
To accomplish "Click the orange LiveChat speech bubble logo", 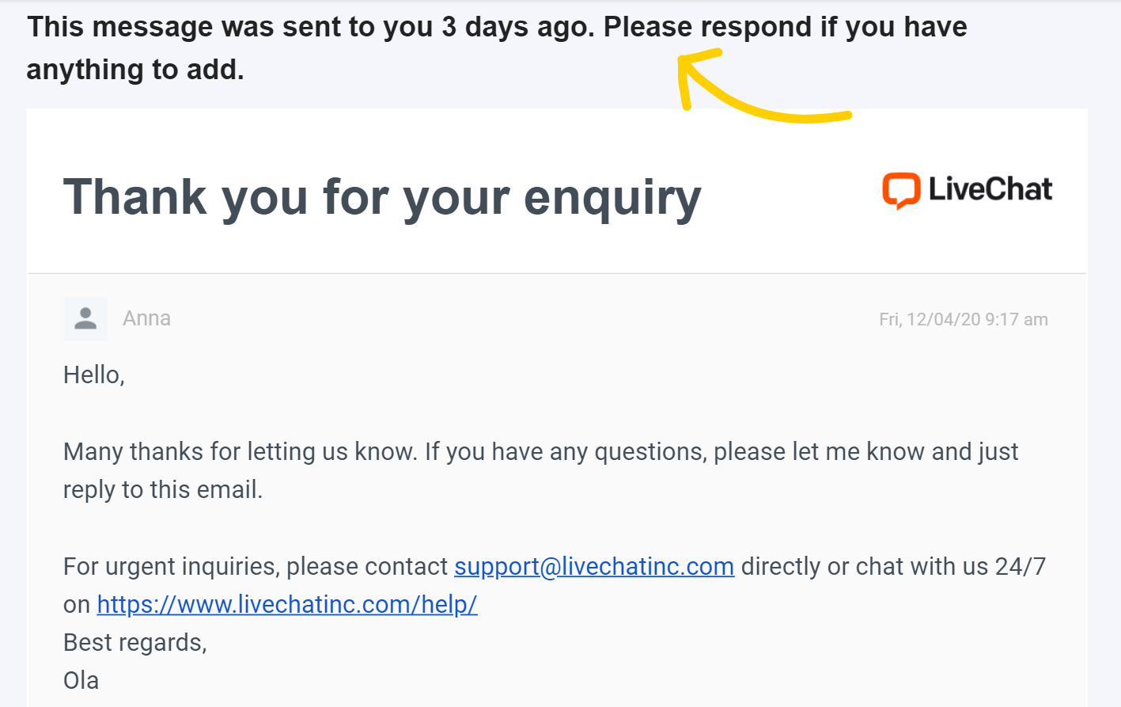I will point(901,191).
